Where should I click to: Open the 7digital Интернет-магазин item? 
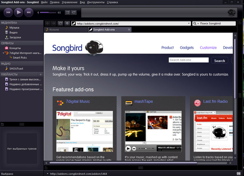pos(25,53)
